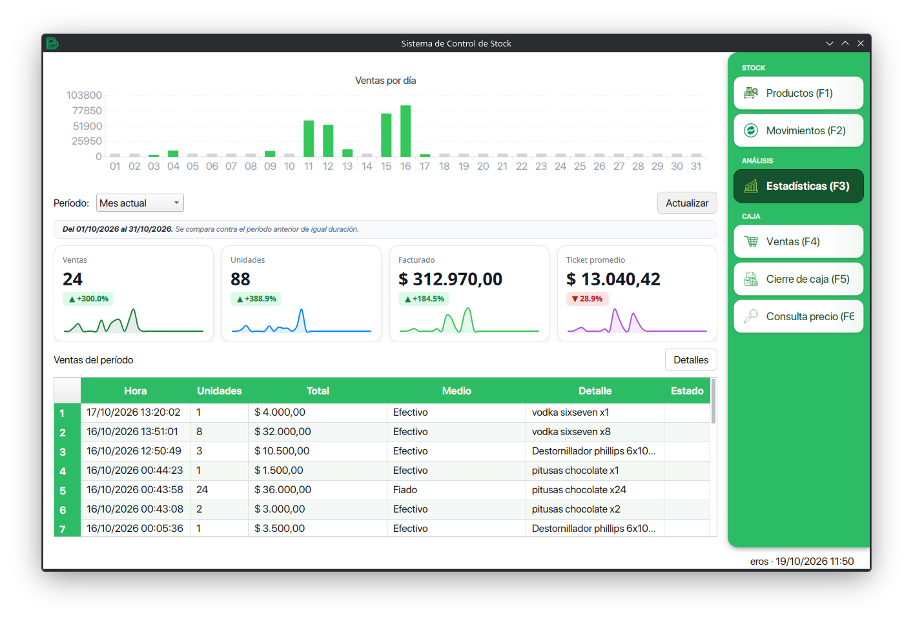Click the 'eros · 19/10/2026 11:50' status text

[802, 561]
